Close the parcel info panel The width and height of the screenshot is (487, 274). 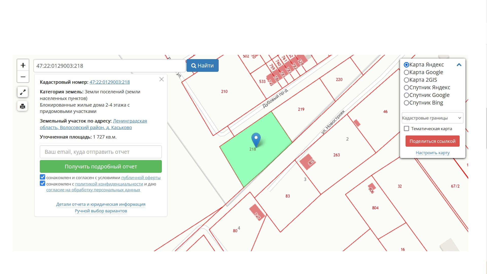(x=162, y=79)
